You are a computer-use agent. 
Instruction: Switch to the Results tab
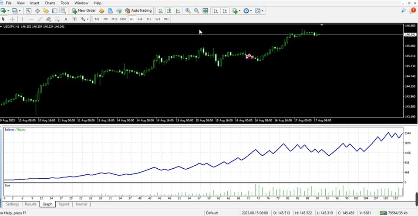30,204
